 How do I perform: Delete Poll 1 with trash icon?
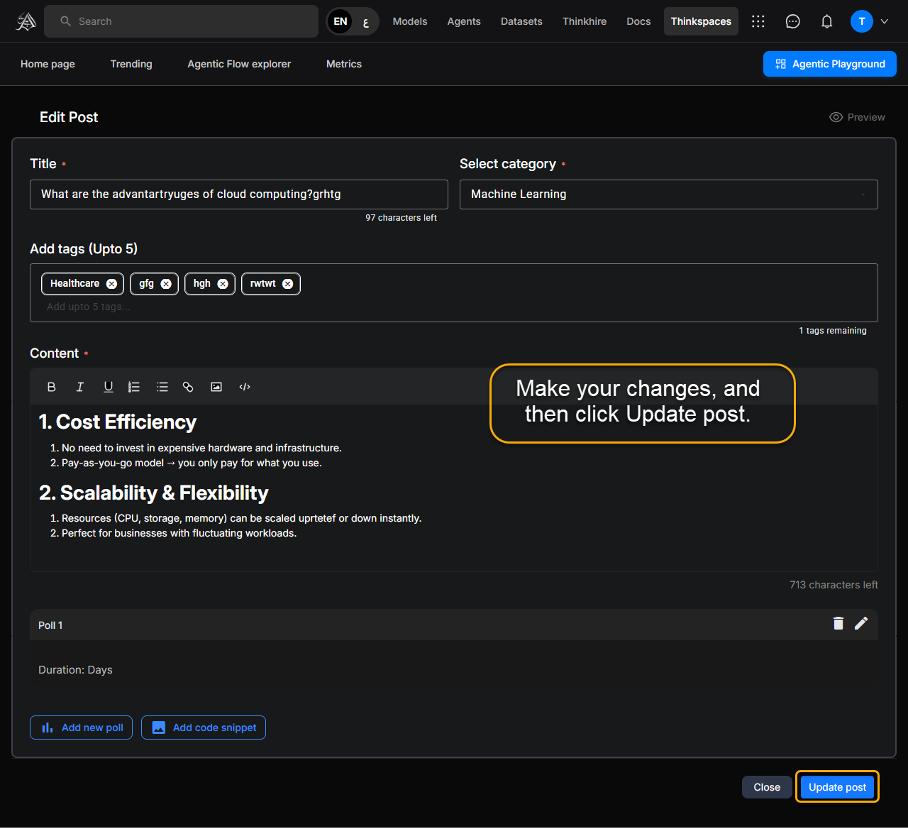pos(838,623)
